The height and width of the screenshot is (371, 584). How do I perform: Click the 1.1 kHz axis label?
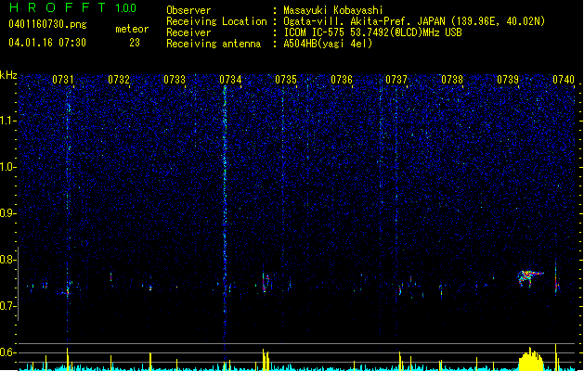[x=8, y=121]
